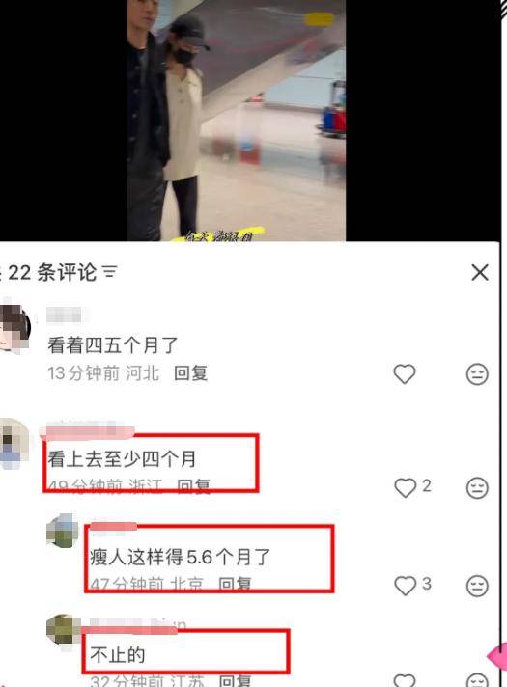507x687 pixels.
Task: Open the first commenter's avatar
Action: coord(14,328)
